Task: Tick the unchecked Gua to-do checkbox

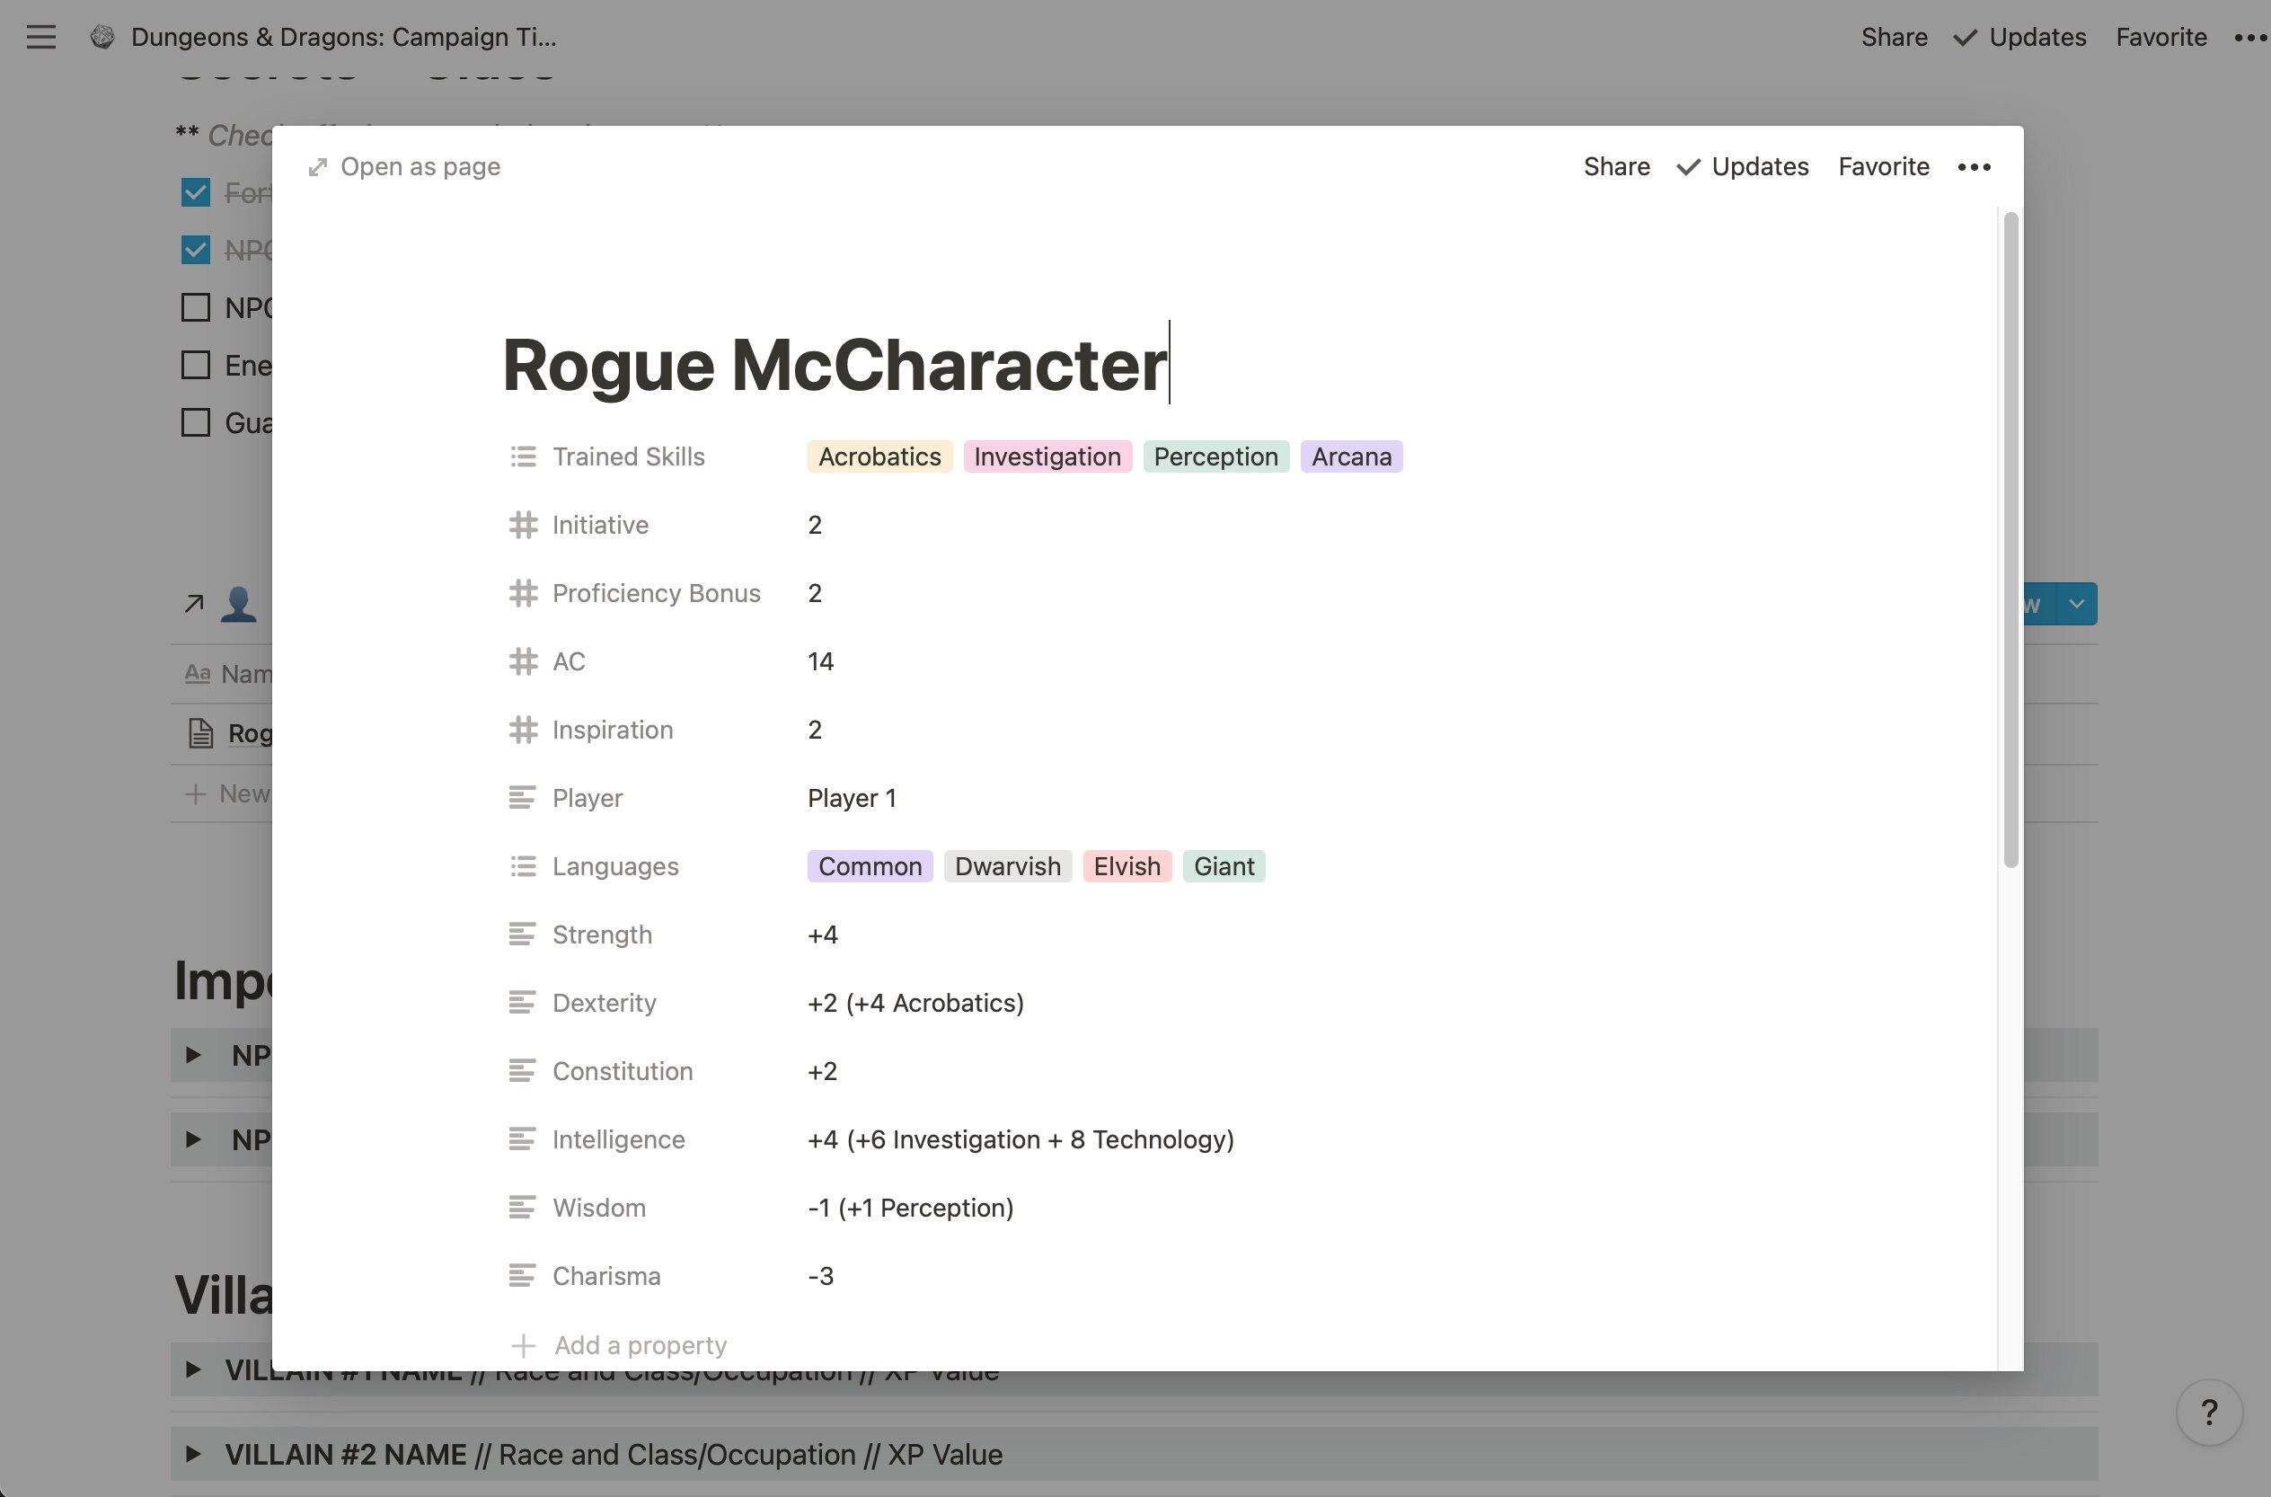Action: click(196, 422)
